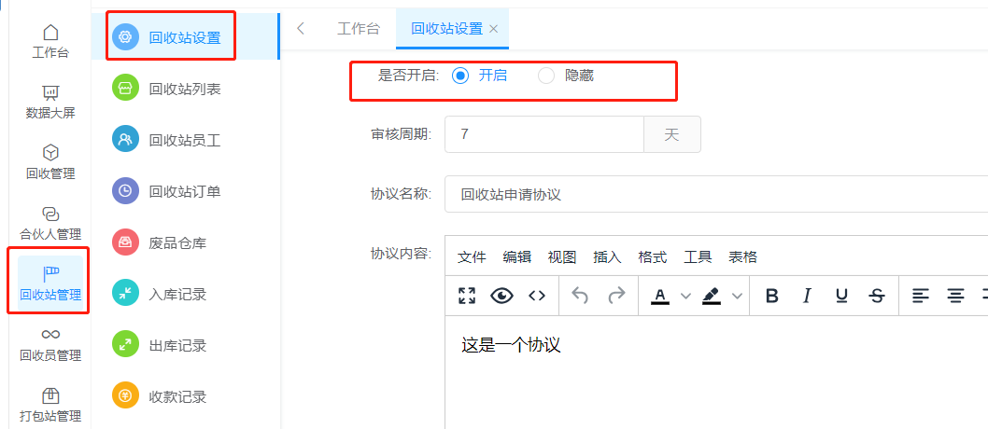Go to 回收站员工 in submenu

(x=185, y=140)
